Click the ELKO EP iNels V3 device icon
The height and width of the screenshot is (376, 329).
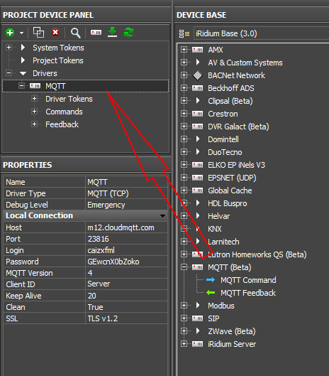197,165
